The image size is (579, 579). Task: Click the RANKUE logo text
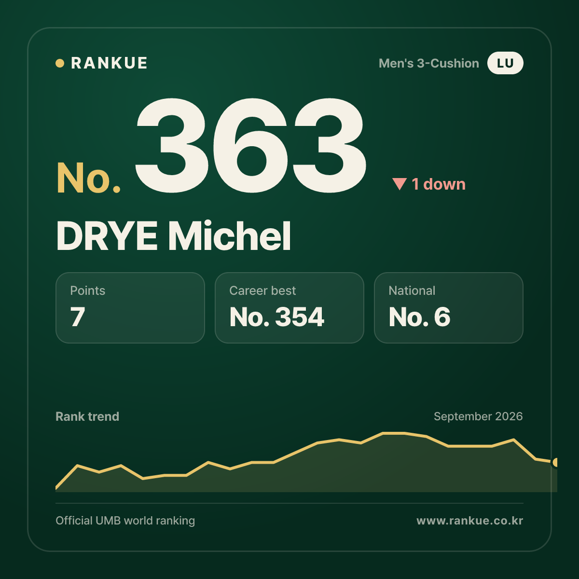[109, 63]
